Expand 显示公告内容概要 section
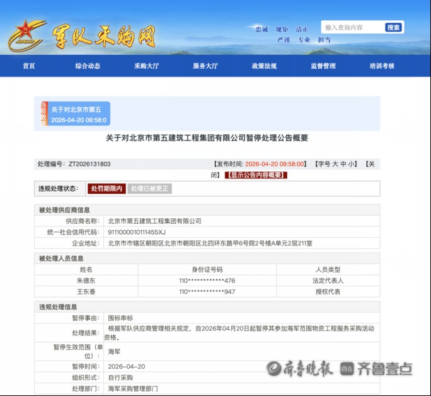This screenshot has height=396, width=431. (255, 175)
